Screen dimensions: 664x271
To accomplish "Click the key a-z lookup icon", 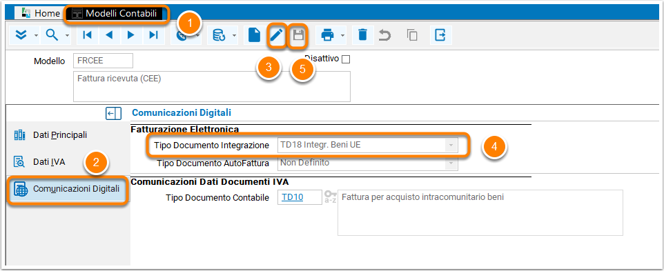I will pyautogui.click(x=330, y=197).
